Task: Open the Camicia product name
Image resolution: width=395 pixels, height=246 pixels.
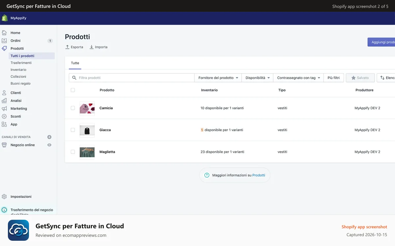Action: click(106, 108)
